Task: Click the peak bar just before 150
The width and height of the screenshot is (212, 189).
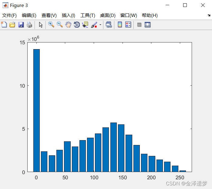Action: coord(113,147)
